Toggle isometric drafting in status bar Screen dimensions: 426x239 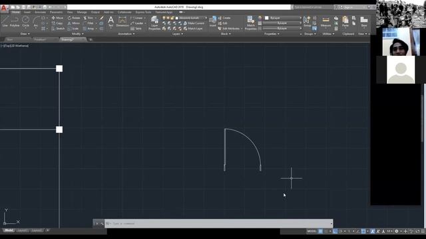(x=349, y=231)
